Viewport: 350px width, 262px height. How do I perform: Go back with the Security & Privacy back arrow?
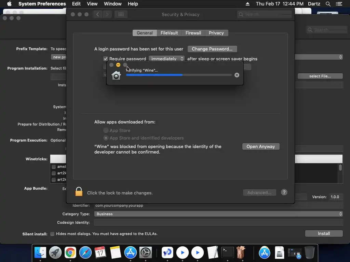97,14
